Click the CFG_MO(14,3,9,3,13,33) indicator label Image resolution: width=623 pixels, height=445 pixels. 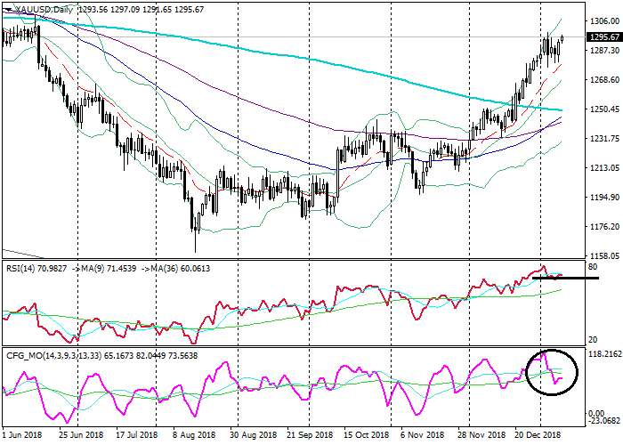click(x=53, y=353)
